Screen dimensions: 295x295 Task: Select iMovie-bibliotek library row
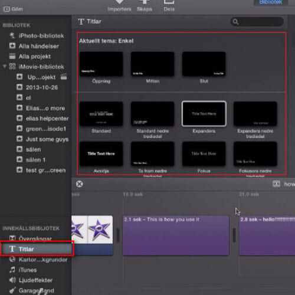pos(37,67)
